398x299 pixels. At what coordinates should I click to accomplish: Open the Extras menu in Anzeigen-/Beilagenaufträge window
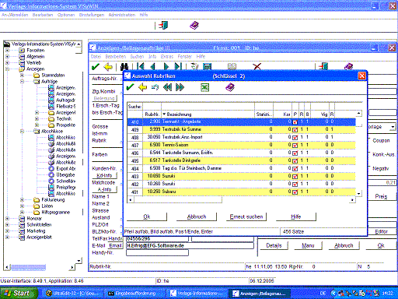click(x=167, y=56)
